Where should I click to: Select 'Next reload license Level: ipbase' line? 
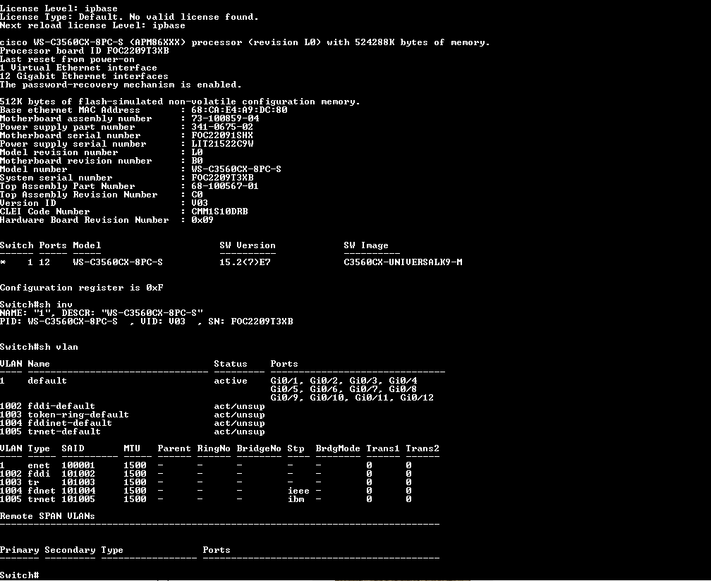coord(92,25)
